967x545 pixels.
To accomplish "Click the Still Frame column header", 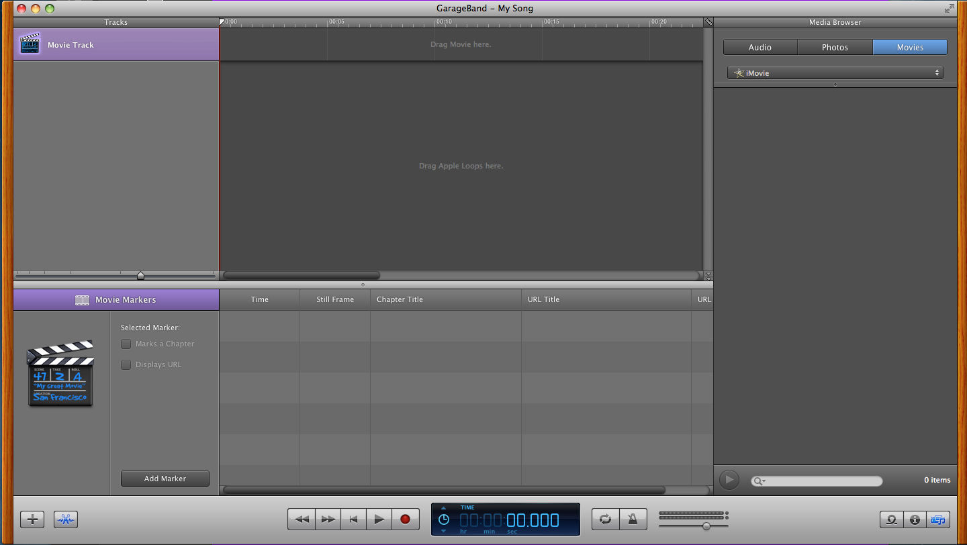I will [335, 299].
